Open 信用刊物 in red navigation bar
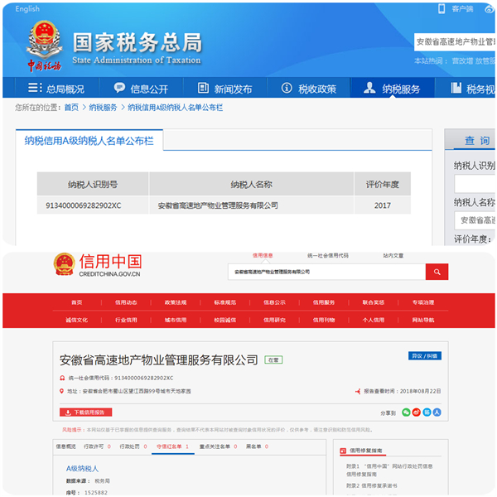This screenshot has height=497, width=497. tap(324, 320)
